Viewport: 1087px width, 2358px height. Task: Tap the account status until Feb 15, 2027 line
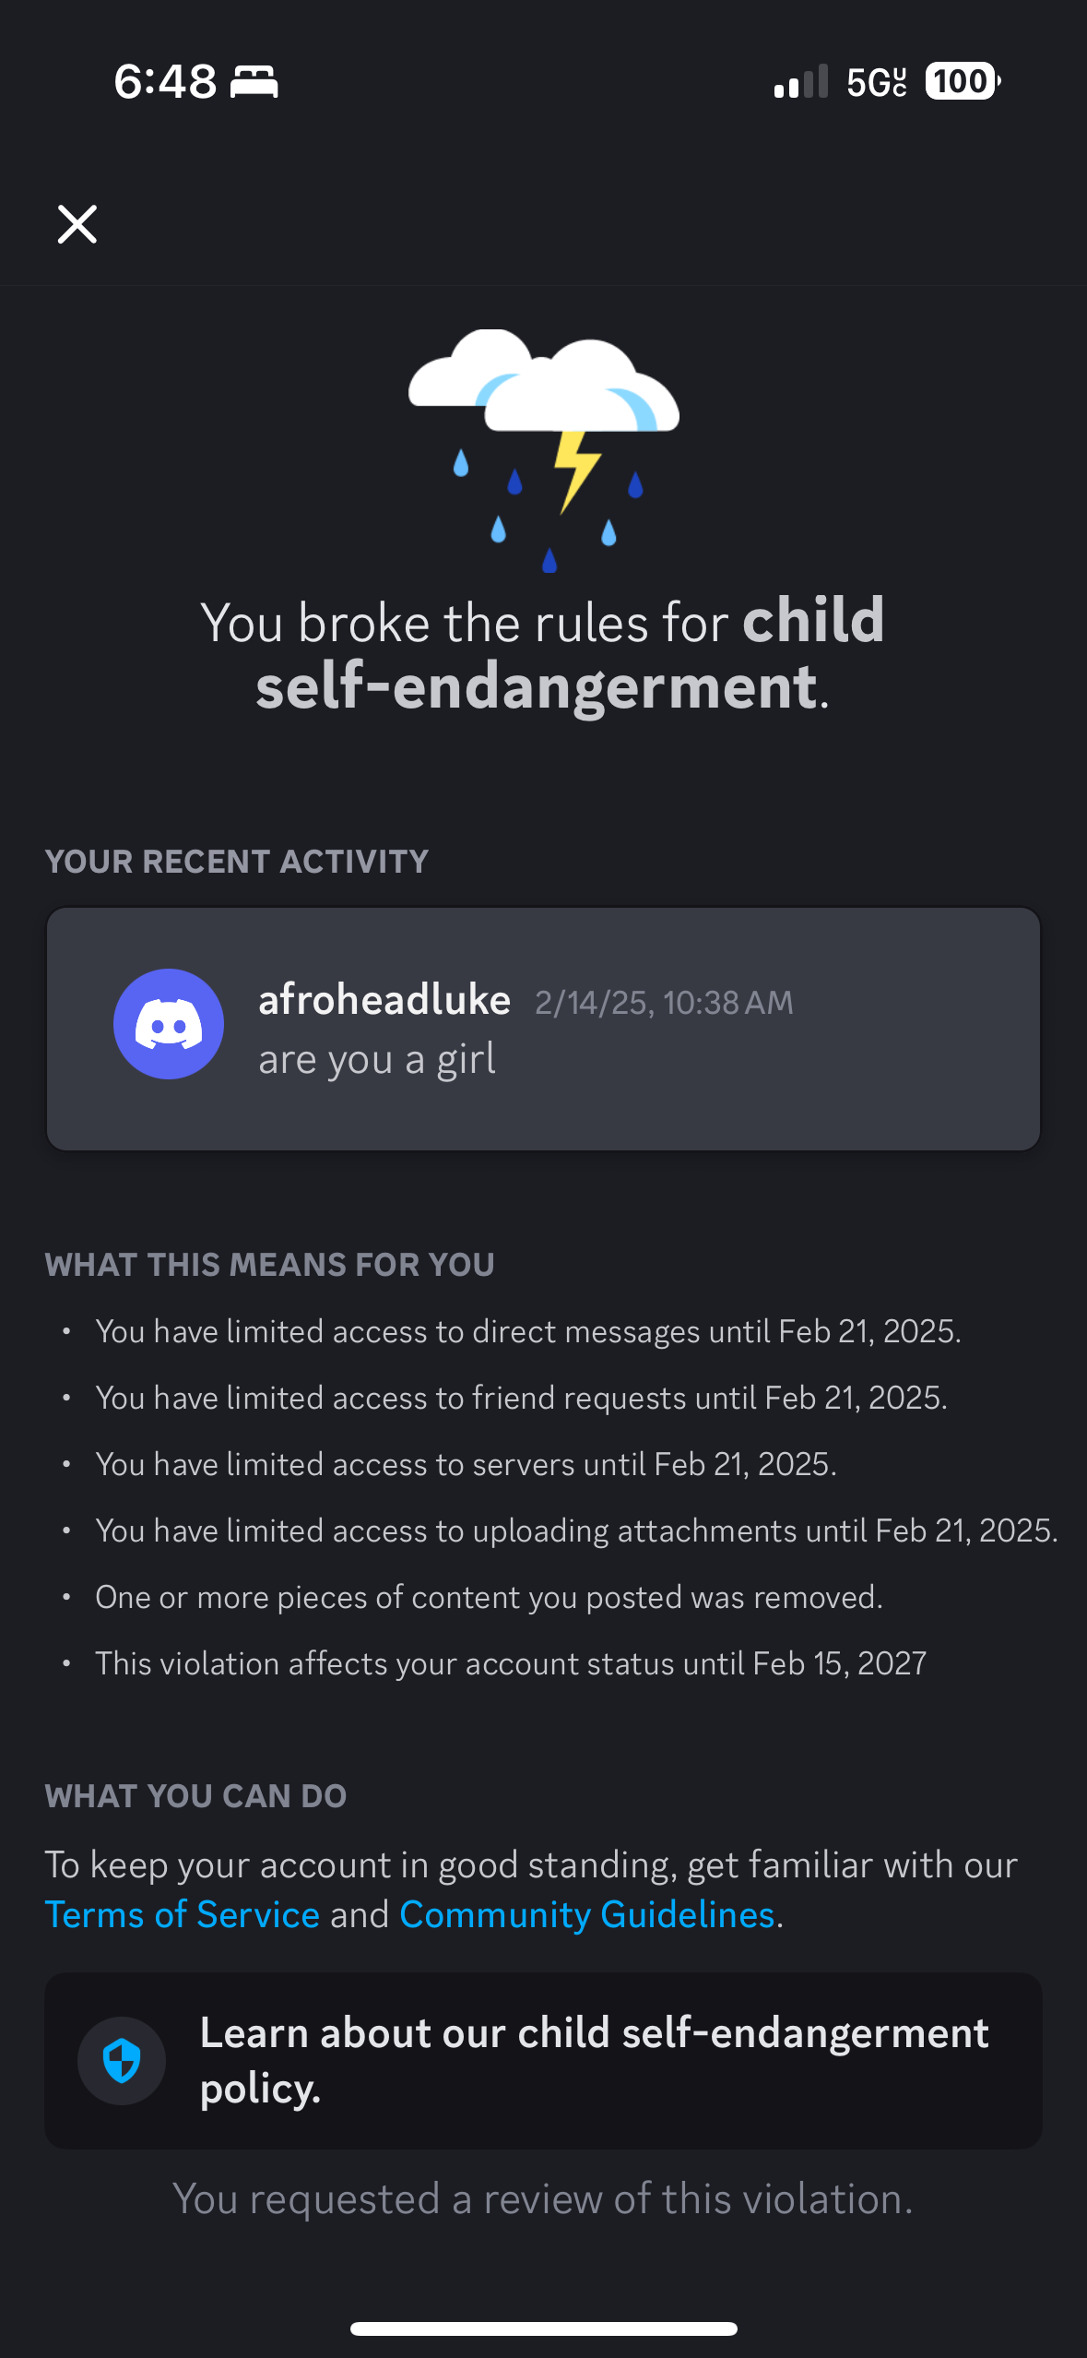pos(511,1663)
